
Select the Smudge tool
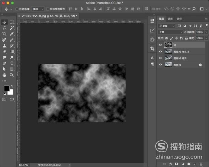[4, 57]
